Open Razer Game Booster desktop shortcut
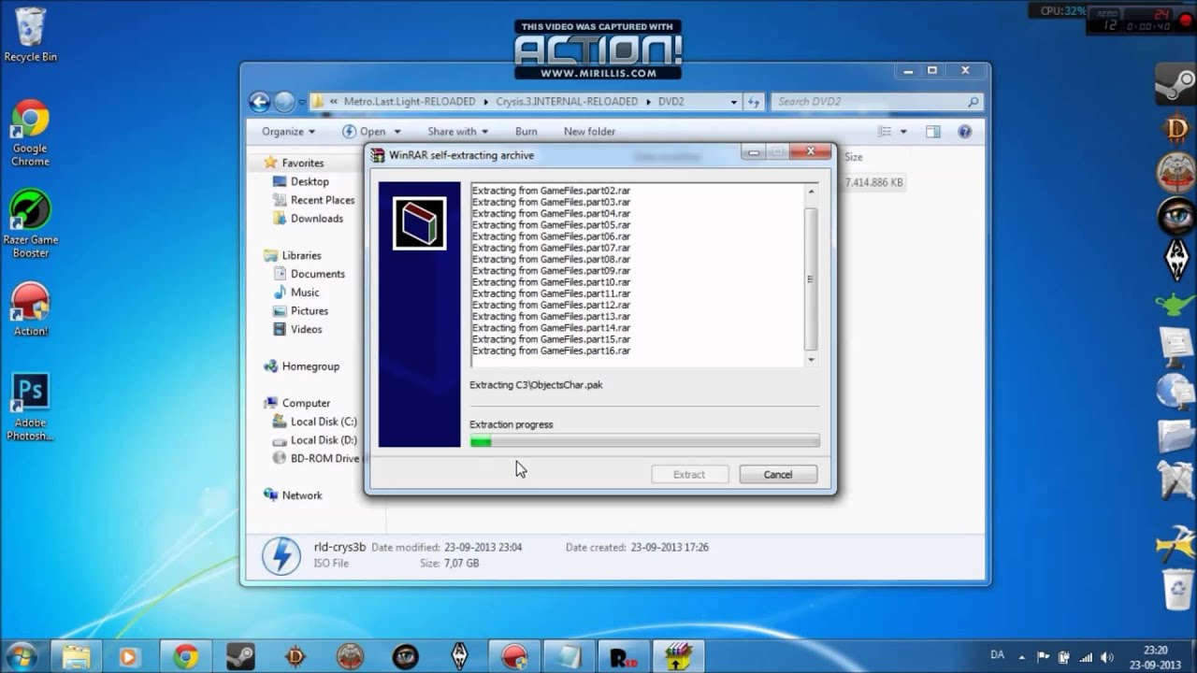This screenshot has height=673, width=1197. tap(30, 223)
